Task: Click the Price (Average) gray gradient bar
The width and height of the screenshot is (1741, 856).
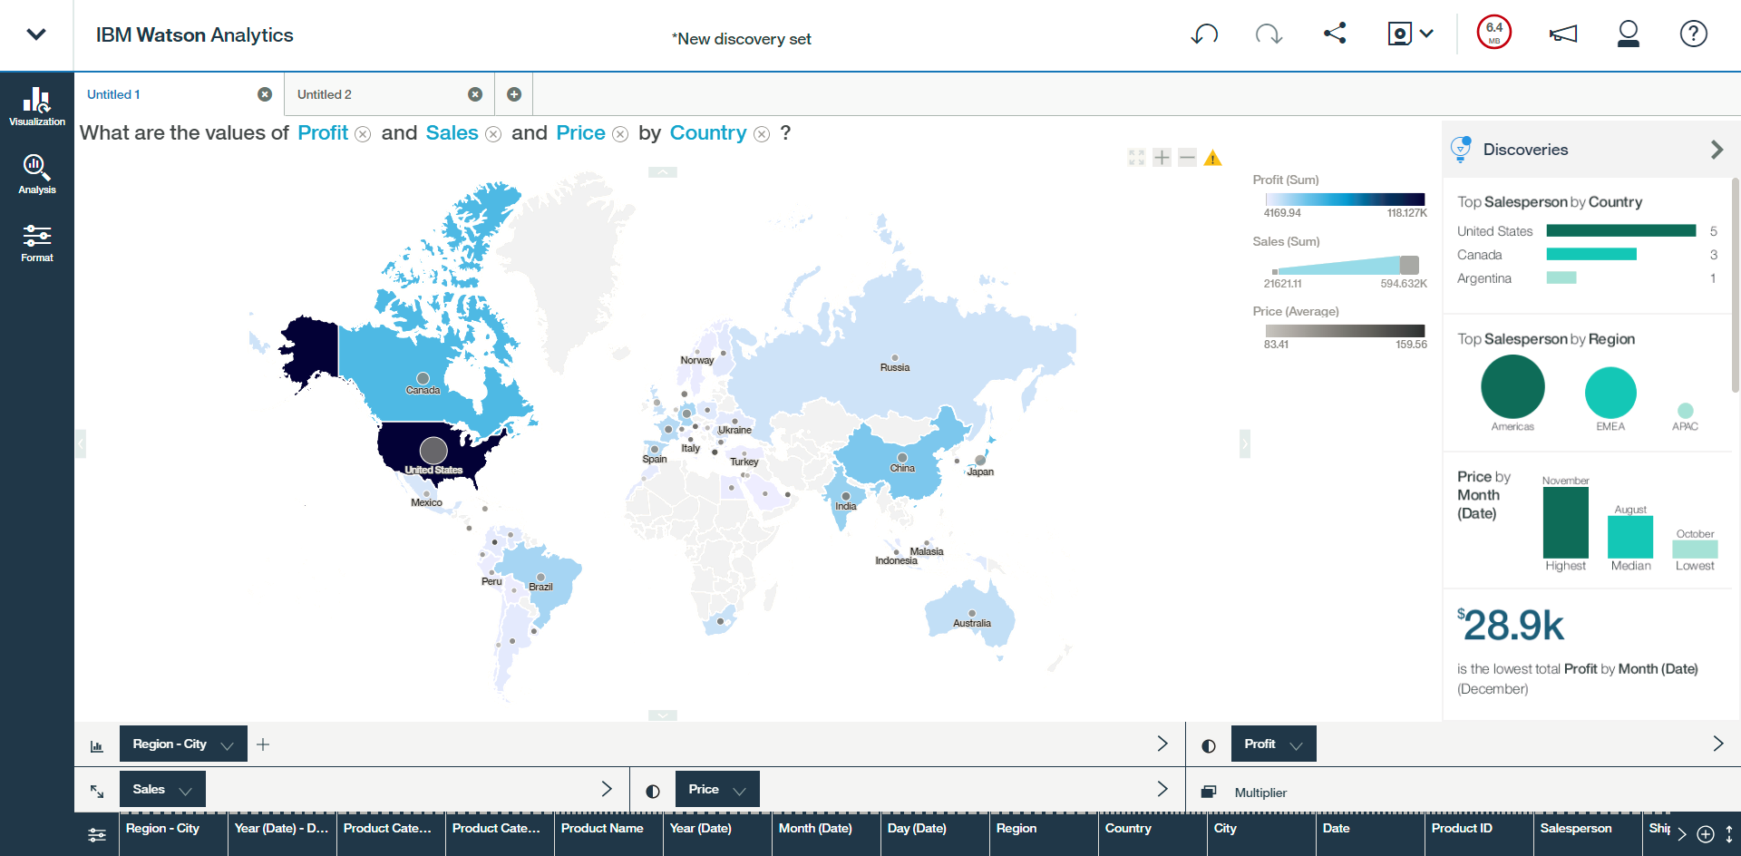Action: 1345,331
